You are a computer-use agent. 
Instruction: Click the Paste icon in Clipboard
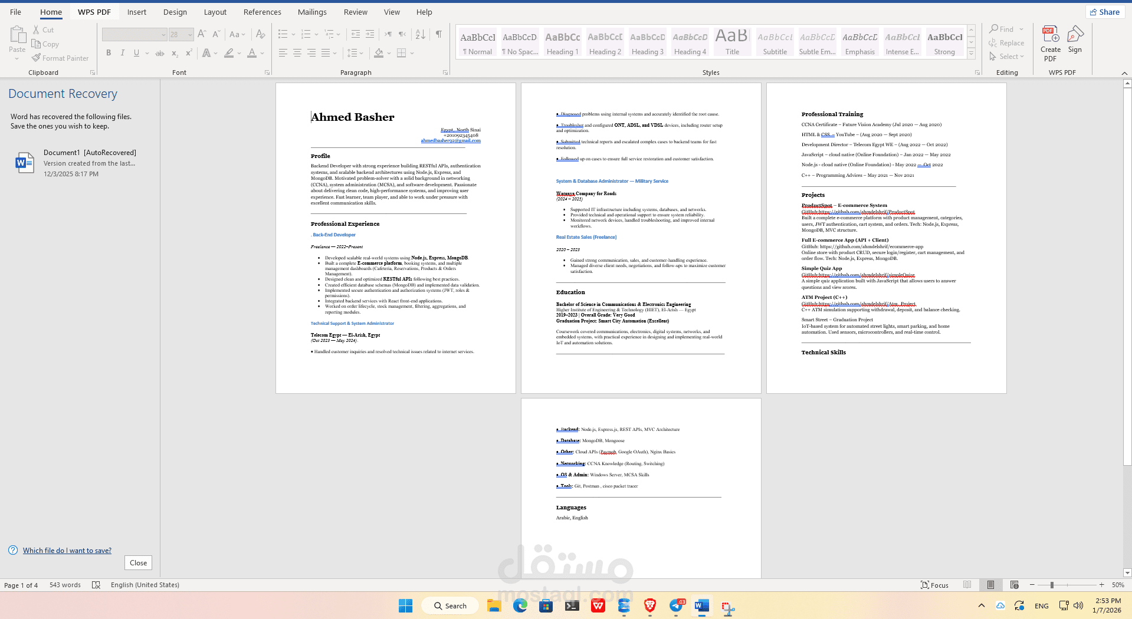pyautogui.click(x=17, y=35)
